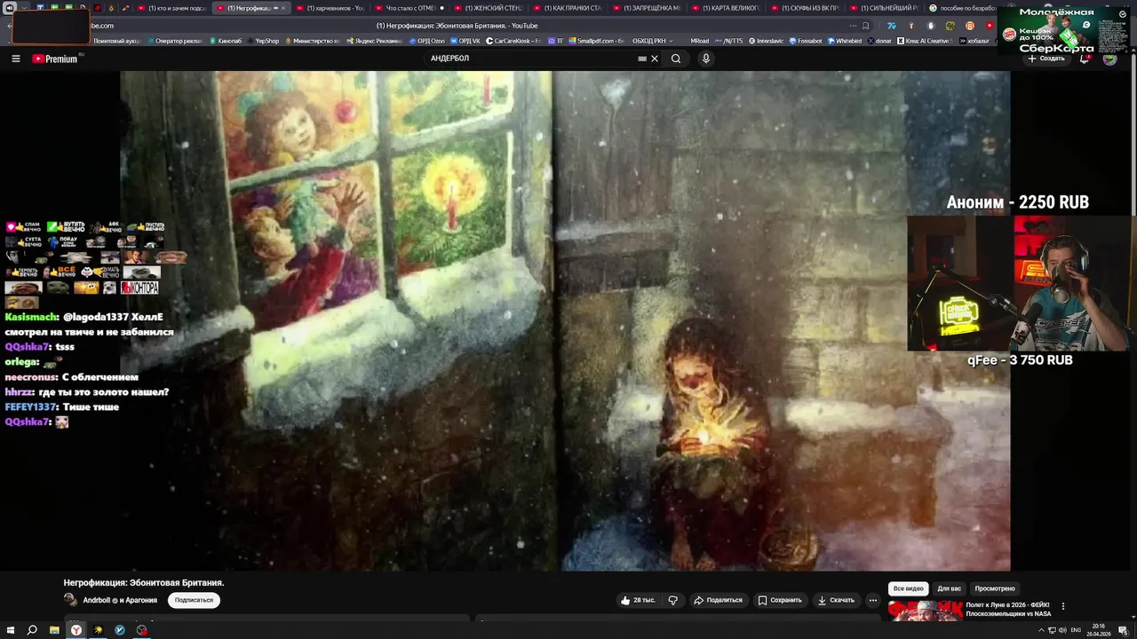Open bookmark ОРД VK
The width and height of the screenshot is (1137, 639).
(x=466, y=41)
